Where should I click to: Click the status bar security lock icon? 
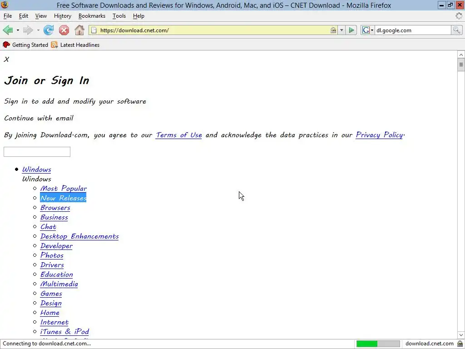tap(460, 344)
